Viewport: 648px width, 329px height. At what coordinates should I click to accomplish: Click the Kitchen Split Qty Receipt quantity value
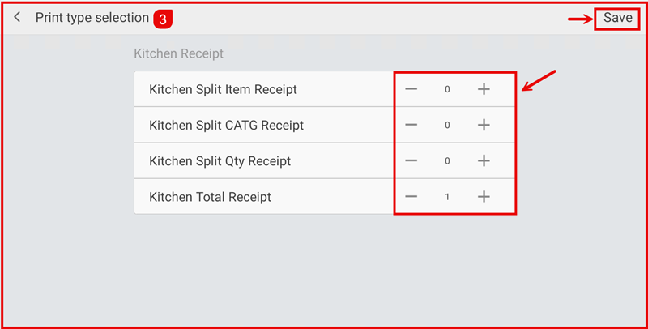click(447, 160)
